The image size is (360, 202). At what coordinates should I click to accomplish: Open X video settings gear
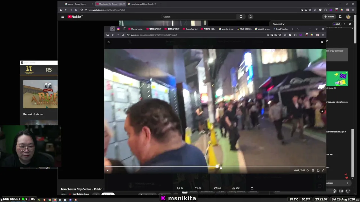[313, 170]
